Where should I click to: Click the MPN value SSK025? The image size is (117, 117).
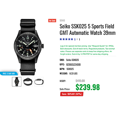coord(70,69)
